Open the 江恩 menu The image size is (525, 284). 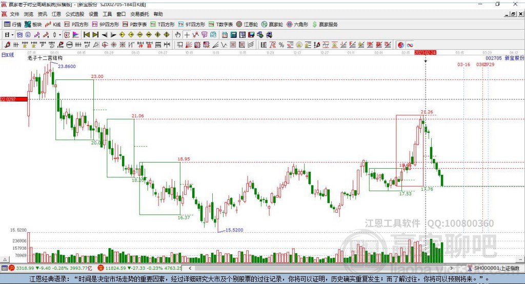(56, 14)
